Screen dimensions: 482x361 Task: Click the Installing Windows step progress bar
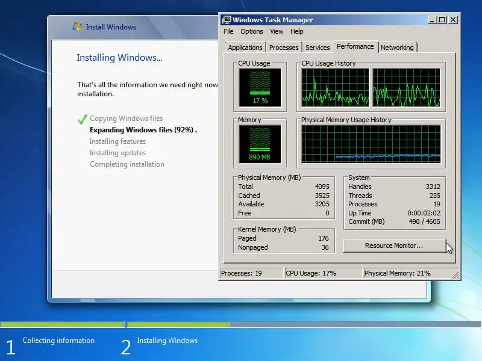tap(304, 324)
